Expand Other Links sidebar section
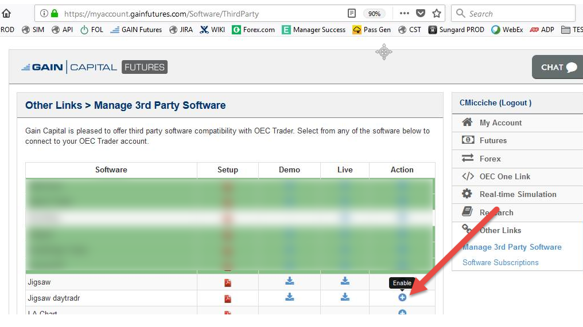Image resolution: width=583 pixels, height=327 pixels. coord(500,230)
